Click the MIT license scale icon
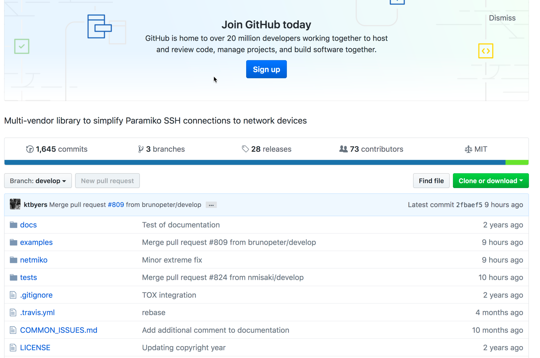The image size is (540, 358). tap(468, 149)
